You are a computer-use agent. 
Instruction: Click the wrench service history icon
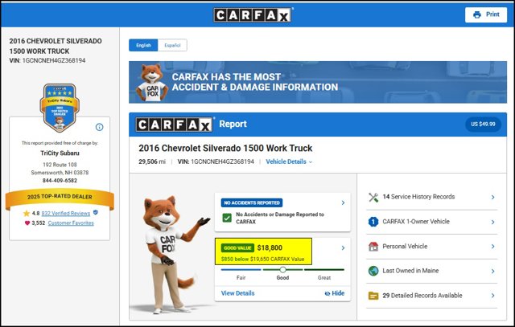click(x=373, y=197)
